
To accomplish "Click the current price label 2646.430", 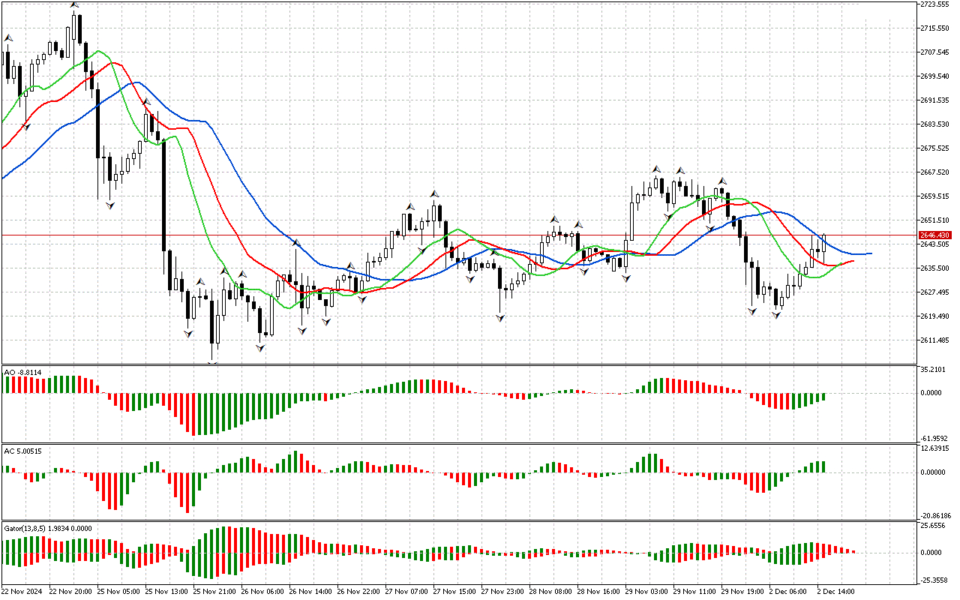I will 935,235.
